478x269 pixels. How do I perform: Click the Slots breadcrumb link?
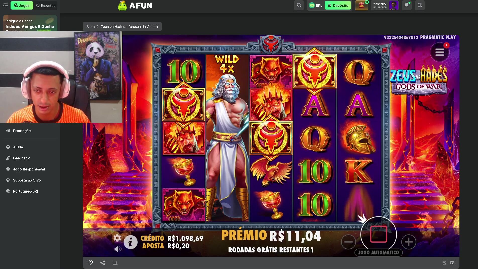[x=91, y=27]
